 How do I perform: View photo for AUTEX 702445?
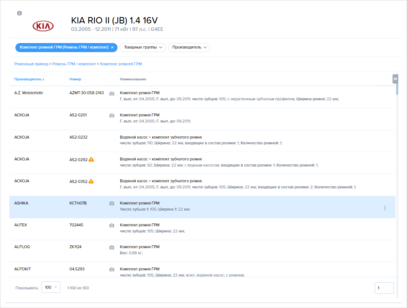tap(112, 225)
